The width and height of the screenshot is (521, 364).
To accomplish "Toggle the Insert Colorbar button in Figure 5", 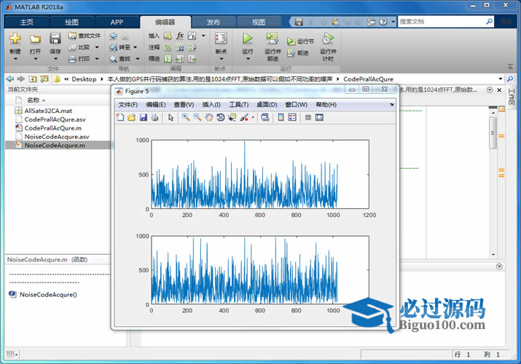I will (281, 117).
